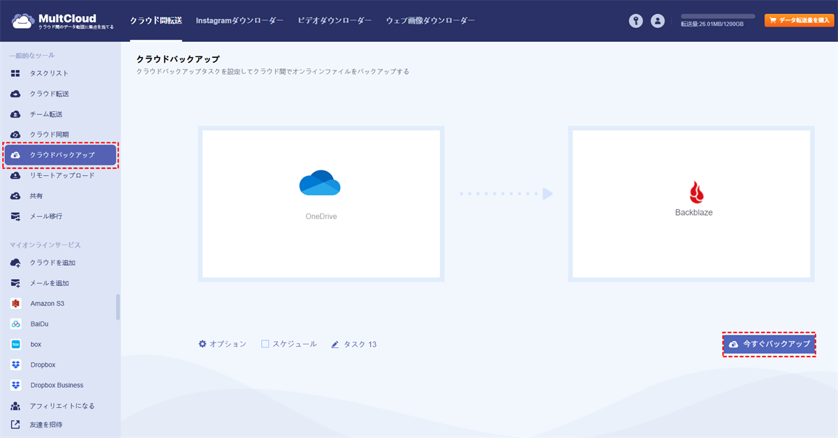The width and height of the screenshot is (838, 438).
Task: Open メールを追加 link
Action: tap(49, 283)
